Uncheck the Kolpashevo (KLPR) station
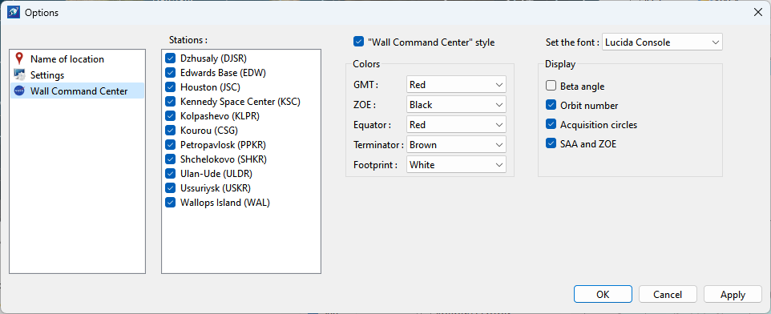 point(171,116)
